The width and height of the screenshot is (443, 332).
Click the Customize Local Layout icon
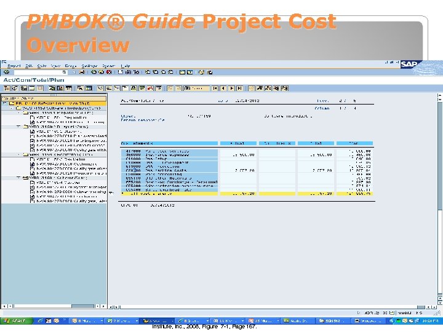(x=210, y=73)
